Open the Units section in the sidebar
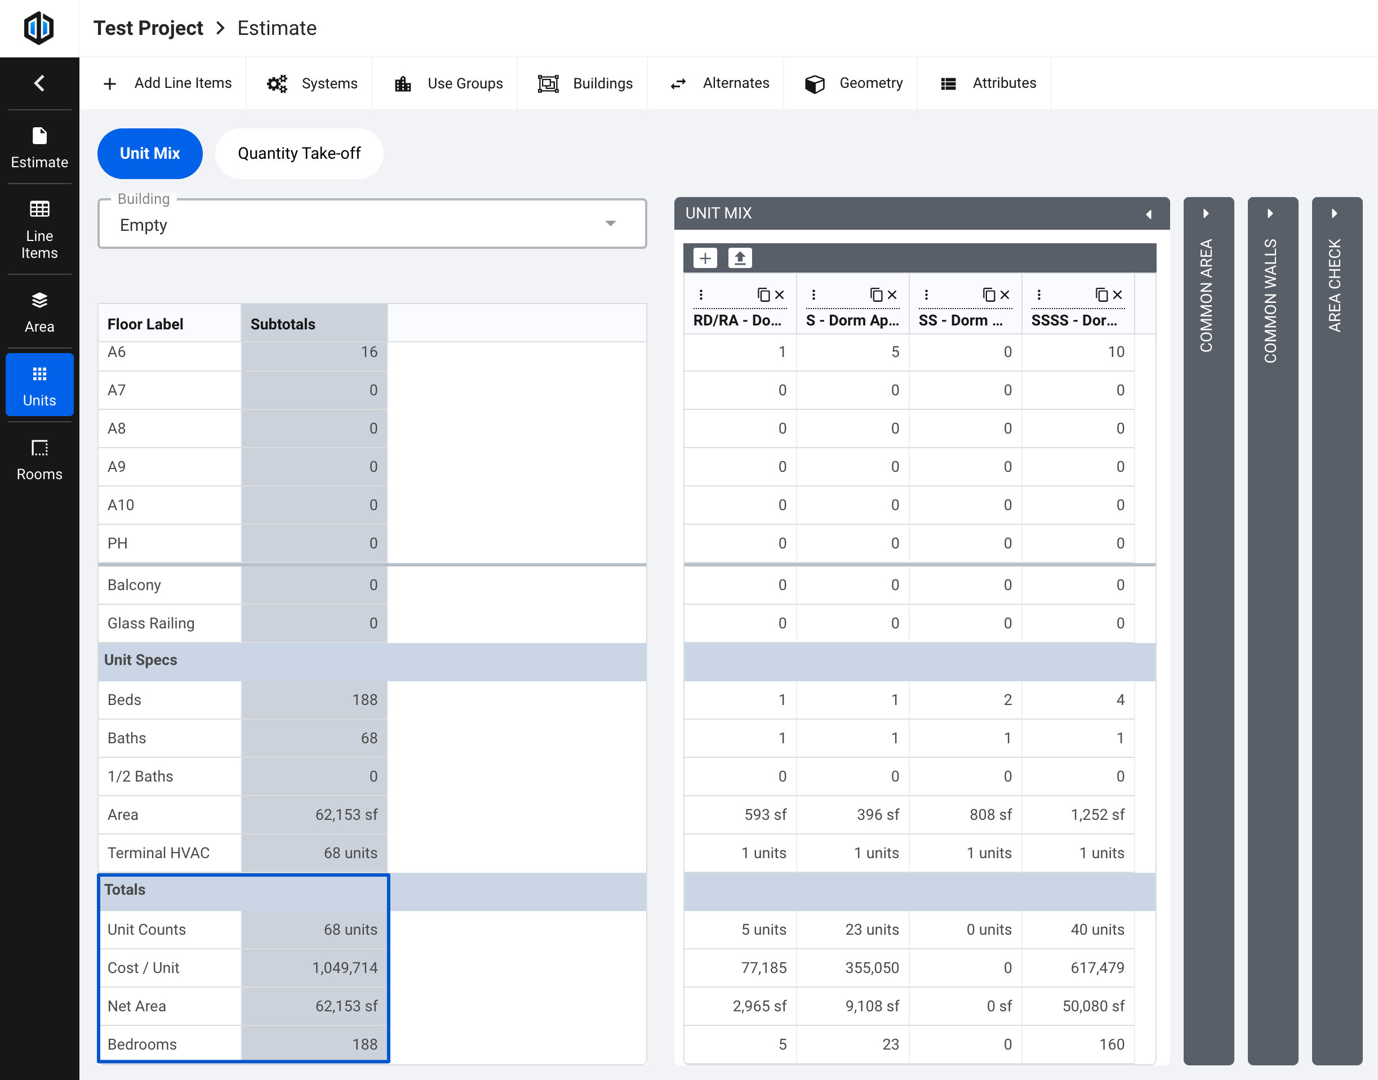 [39, 384]
